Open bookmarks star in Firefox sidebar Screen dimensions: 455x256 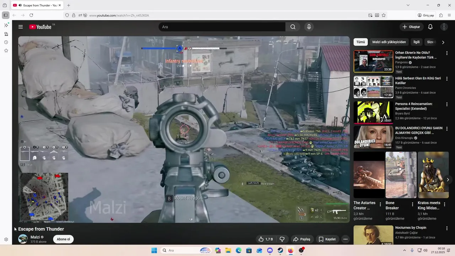(6, 51)
